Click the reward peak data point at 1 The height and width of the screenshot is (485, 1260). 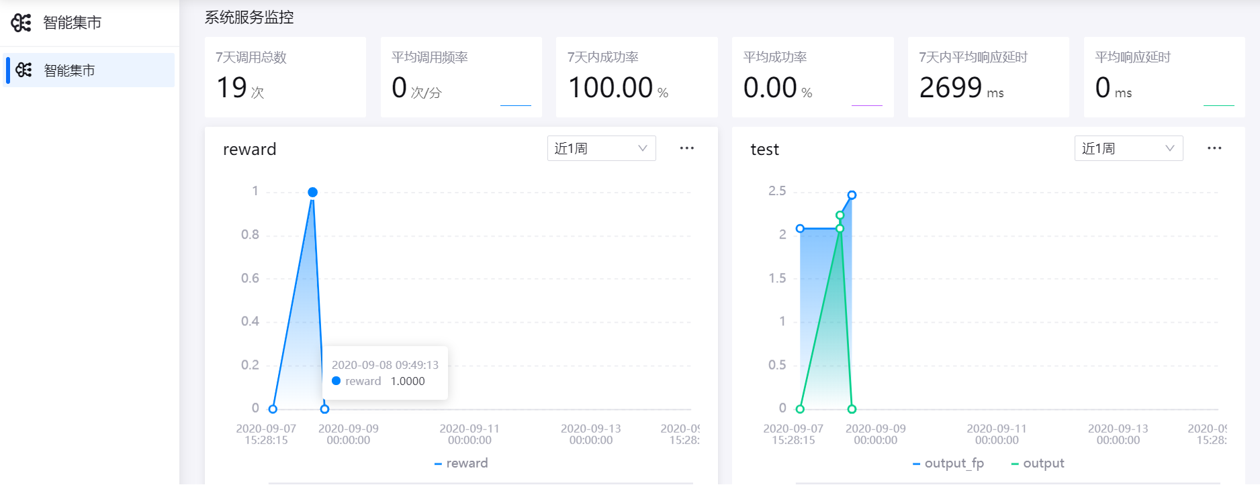click(312, 193)
